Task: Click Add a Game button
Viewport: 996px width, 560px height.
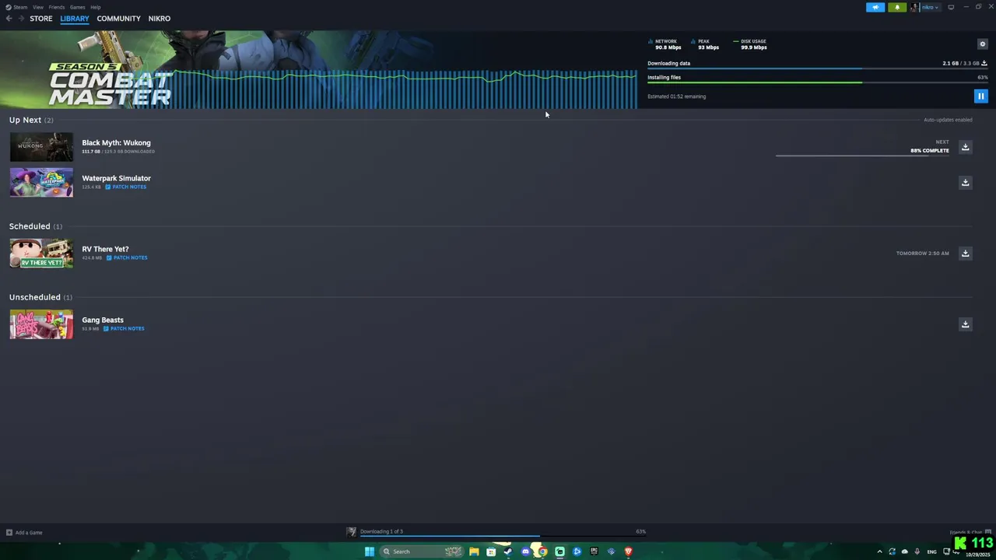Action: pyautogui.click(x=24, y=533)
